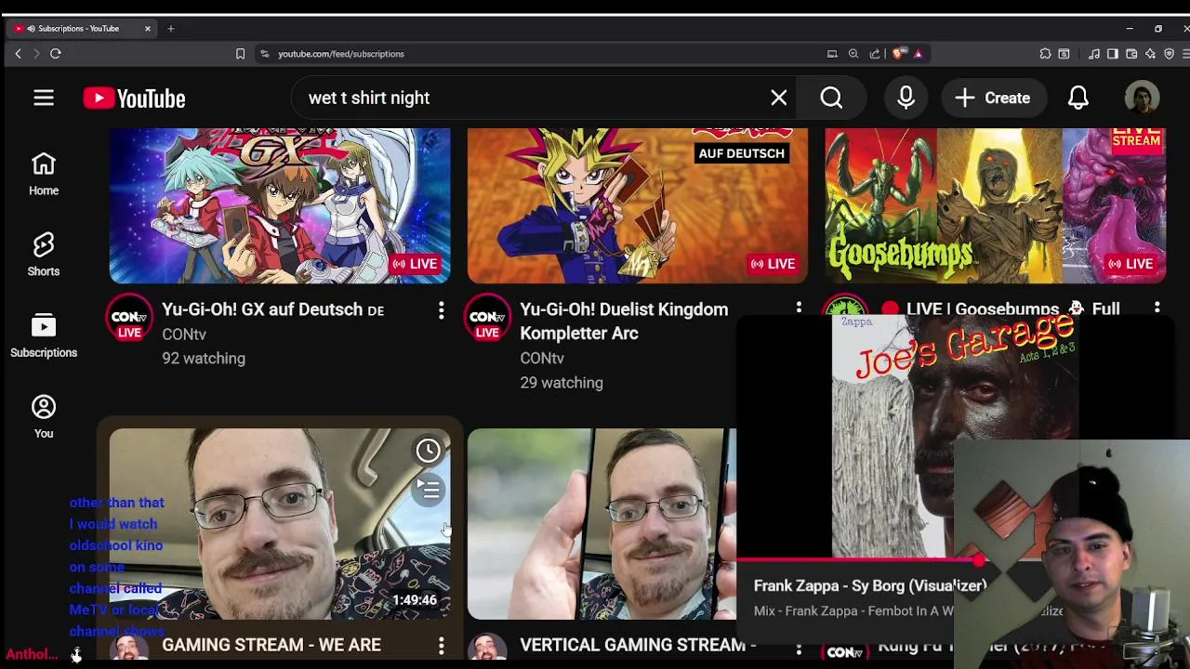1190x669 pixels.
Task: Start voice search with the microphone
Action: pos(906,98)
